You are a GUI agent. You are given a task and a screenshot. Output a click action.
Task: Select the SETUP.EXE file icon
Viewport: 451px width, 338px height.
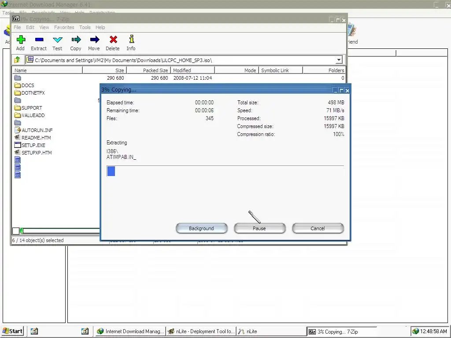(18, 145)
